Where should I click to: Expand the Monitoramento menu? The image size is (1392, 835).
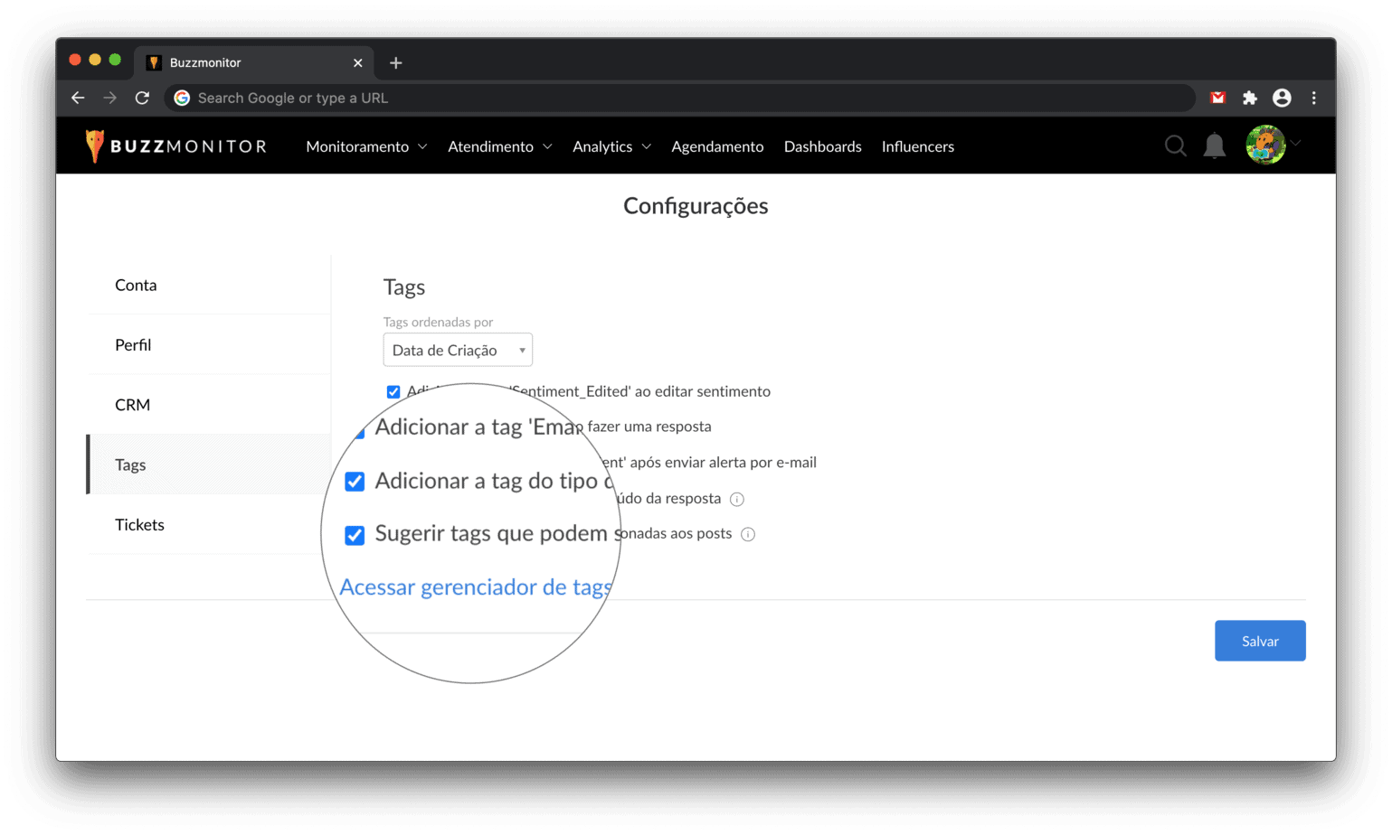click(x=365, y=146)
